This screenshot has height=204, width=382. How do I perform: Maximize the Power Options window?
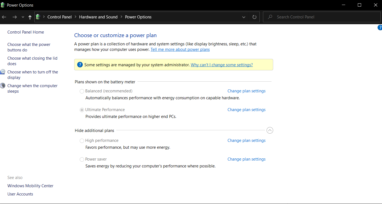click(x=359, y=5)
